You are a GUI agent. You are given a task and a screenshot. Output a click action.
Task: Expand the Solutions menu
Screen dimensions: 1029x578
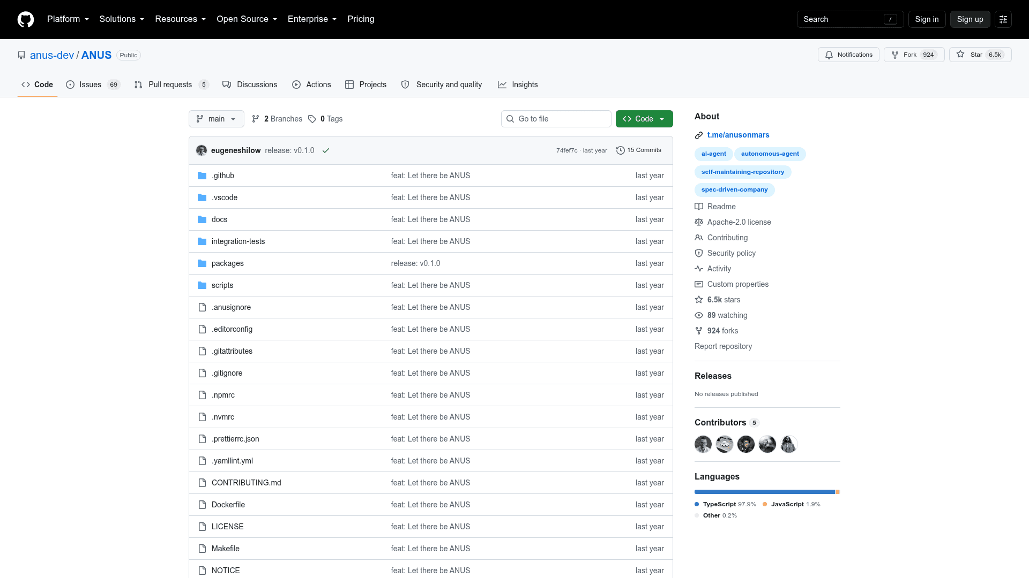tap(122, 19)
